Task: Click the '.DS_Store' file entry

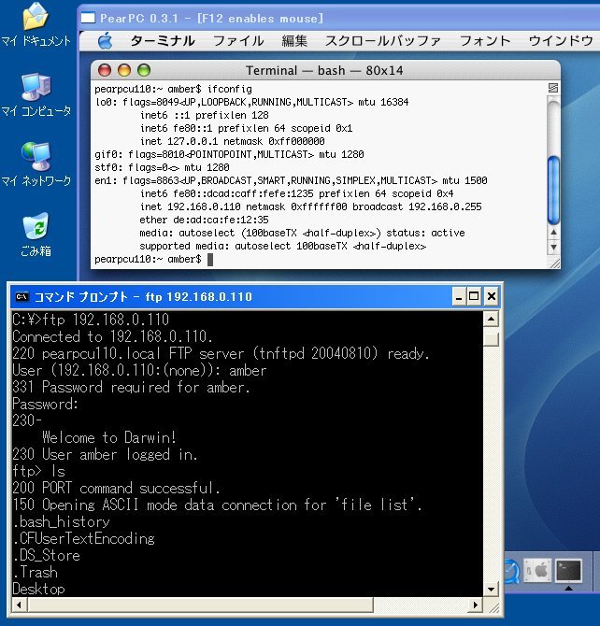Action: tap(47, 555)
